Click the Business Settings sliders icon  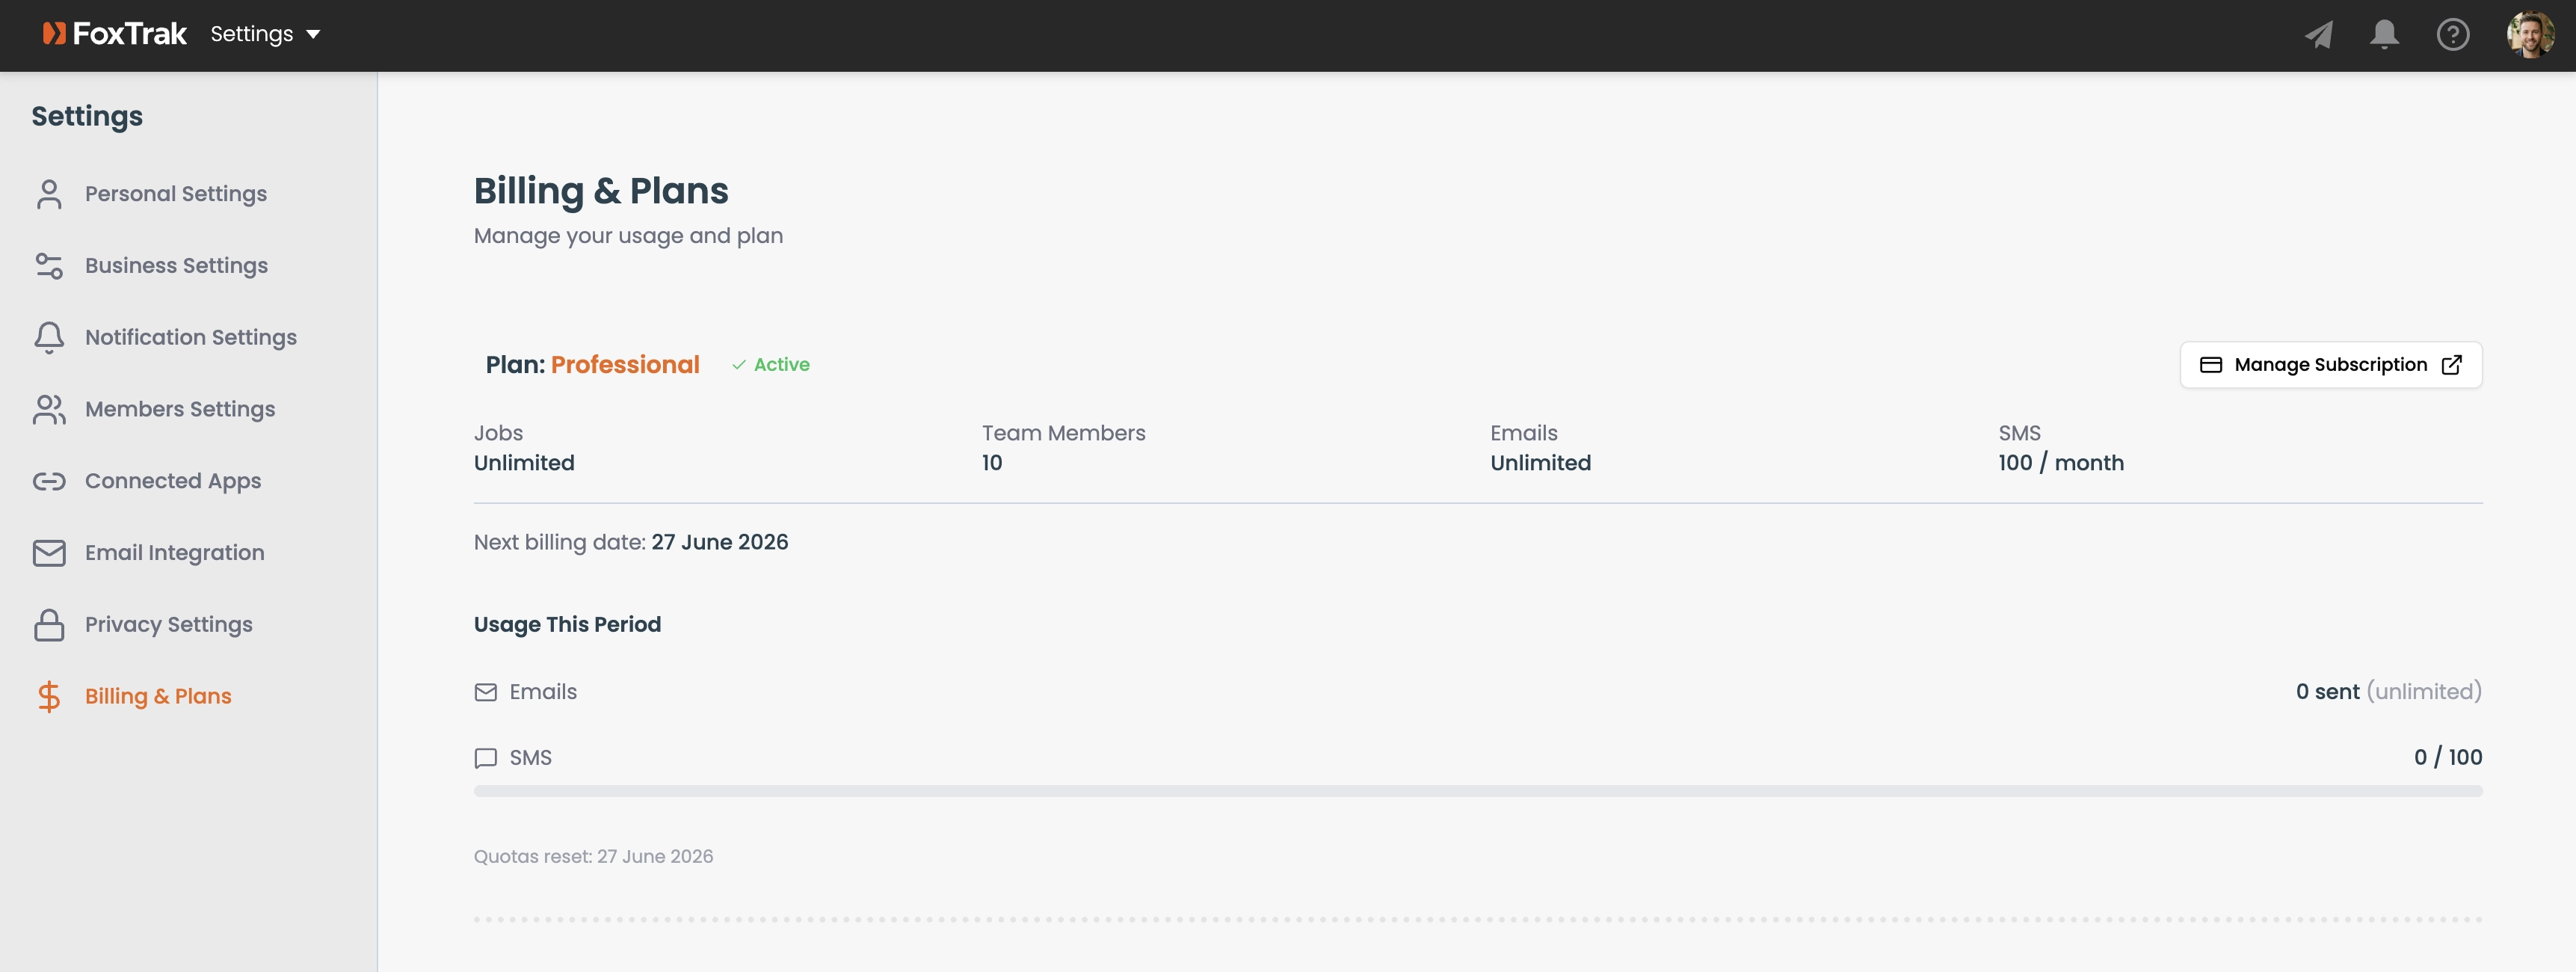click(x=49, y=266)
